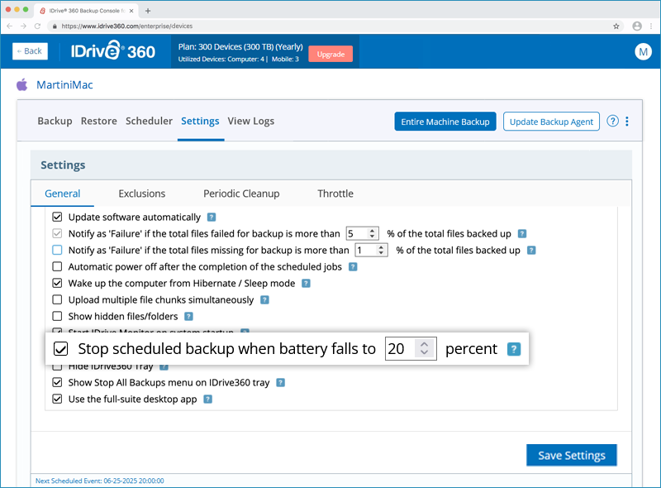Enable missing files Failure notification checkbox
This screenshot has width=661, height=488.
coord(57,250)
